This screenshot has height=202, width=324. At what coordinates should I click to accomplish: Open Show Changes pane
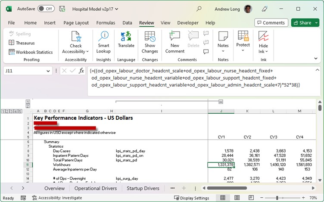click(x=150, y=41)
